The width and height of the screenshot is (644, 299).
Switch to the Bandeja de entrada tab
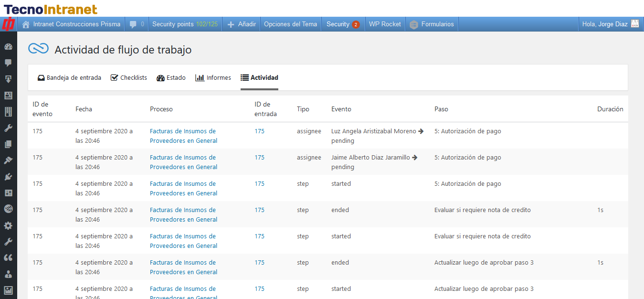(x=69, y=78)
